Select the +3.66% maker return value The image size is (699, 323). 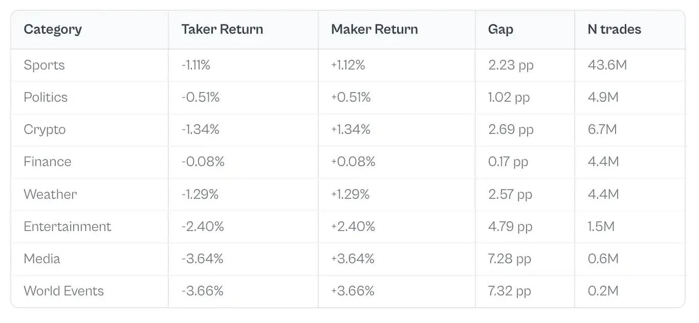353,291
